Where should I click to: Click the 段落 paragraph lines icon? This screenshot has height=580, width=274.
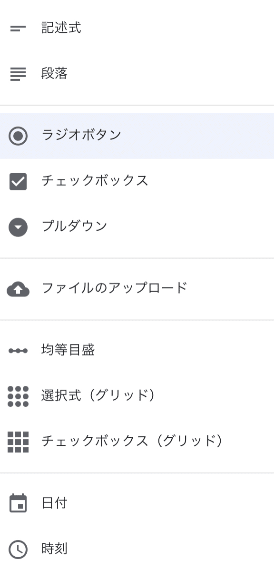coord(18,74)
